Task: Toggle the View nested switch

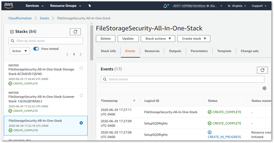Action: pyautogui.click(x=36, y=49)
